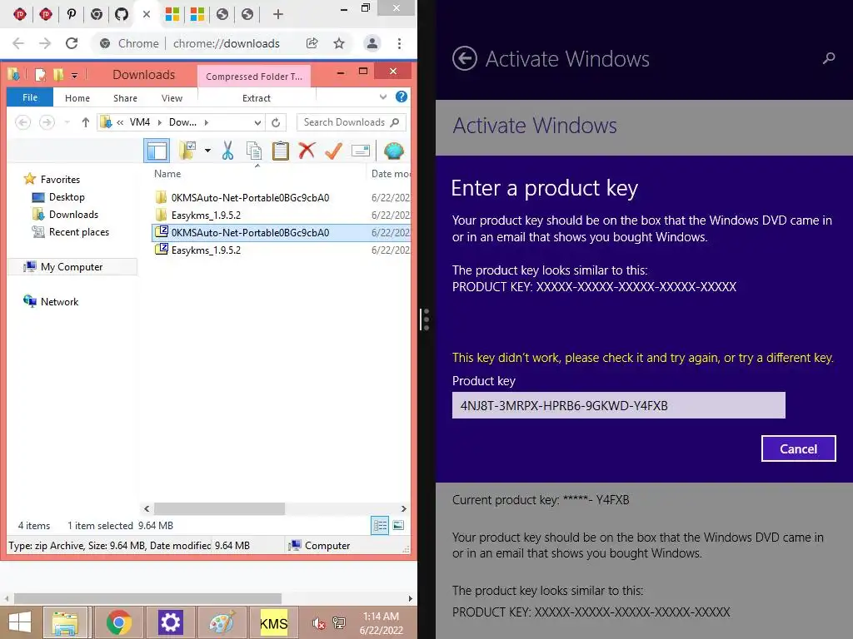This screenshot has height=639, width=853.
Task: Open Chrome's three-dot menu
Action: [x=399, y=43]
